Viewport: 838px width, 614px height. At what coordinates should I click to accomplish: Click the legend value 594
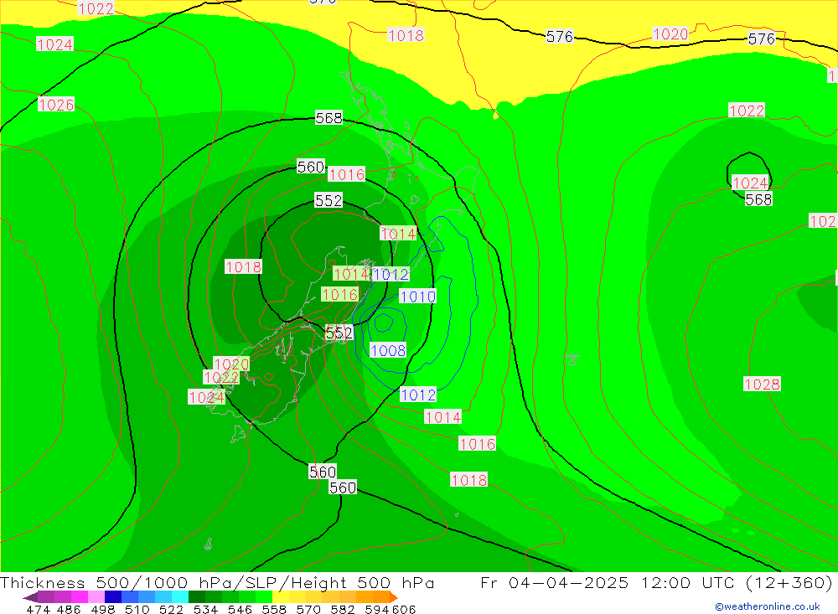pyautogui.click(x=377, y=610)
